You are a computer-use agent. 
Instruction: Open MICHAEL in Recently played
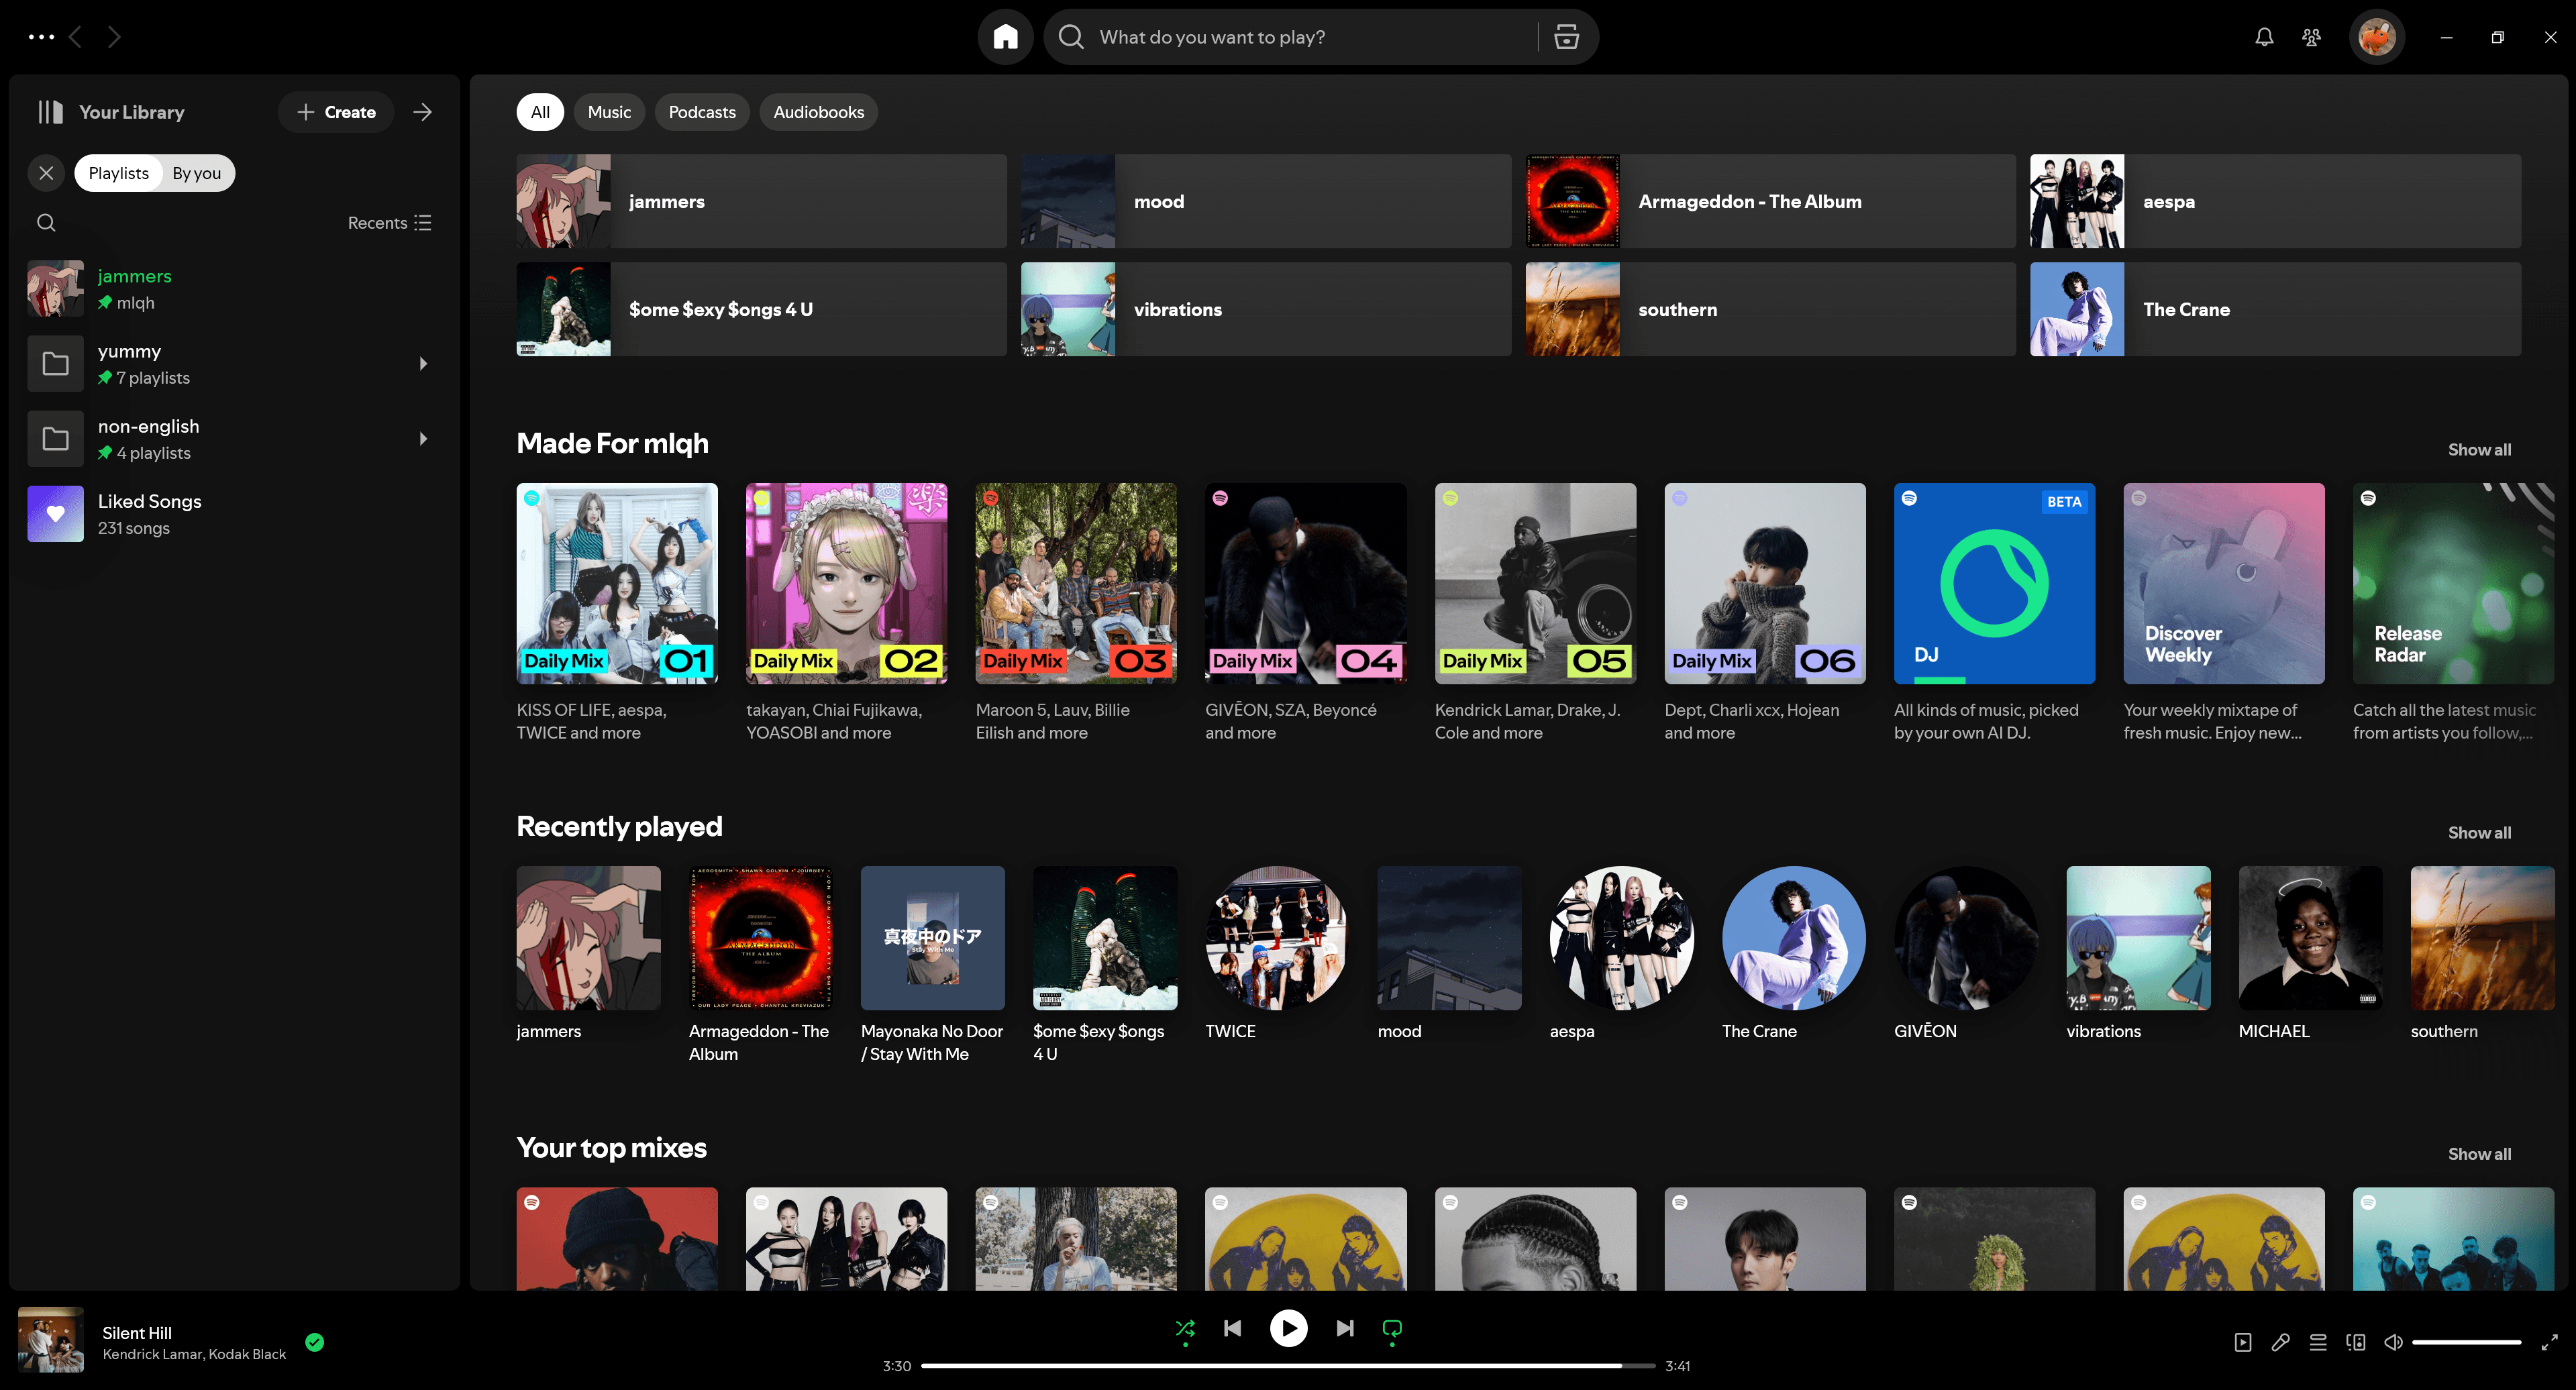[x=2310, y=955]
